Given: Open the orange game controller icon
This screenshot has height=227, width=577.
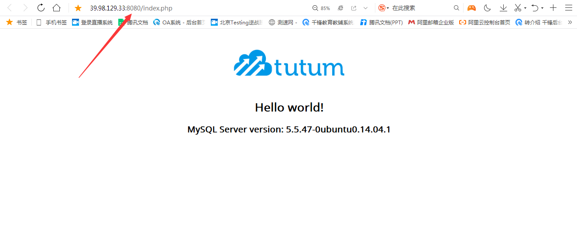Looking at the screenshot, I should tap(471, 8).
